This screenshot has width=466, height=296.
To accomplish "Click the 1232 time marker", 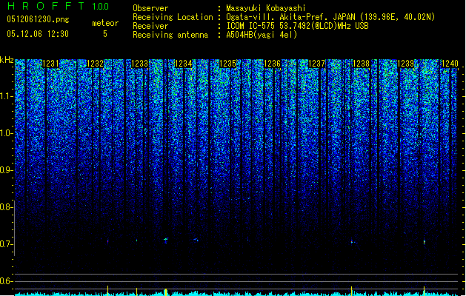I will 95,64.
